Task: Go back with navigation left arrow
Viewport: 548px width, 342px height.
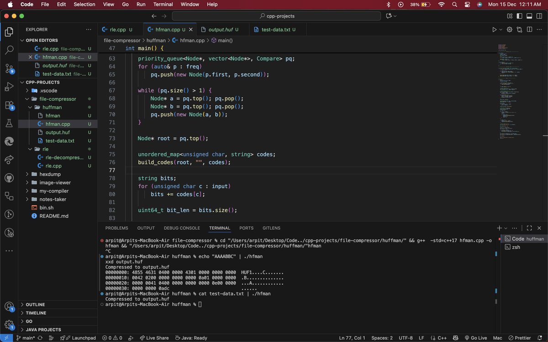Action: pyautogui.click(x=153, y=16)
